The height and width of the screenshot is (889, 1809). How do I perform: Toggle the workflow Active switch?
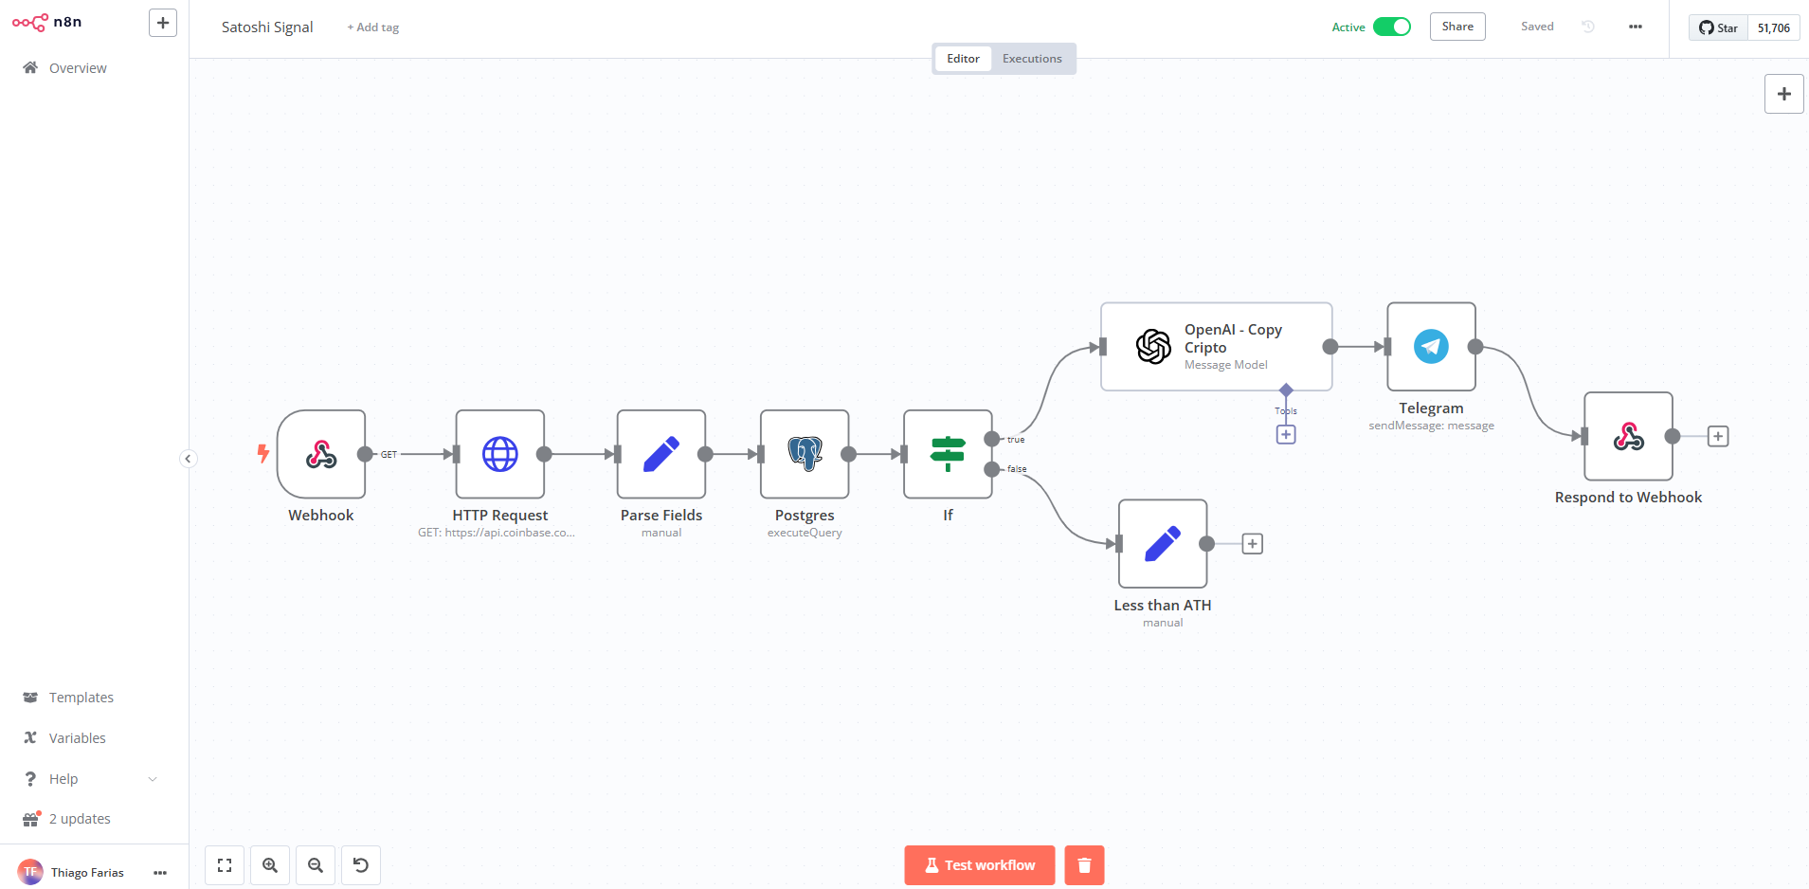[1392, 27]
